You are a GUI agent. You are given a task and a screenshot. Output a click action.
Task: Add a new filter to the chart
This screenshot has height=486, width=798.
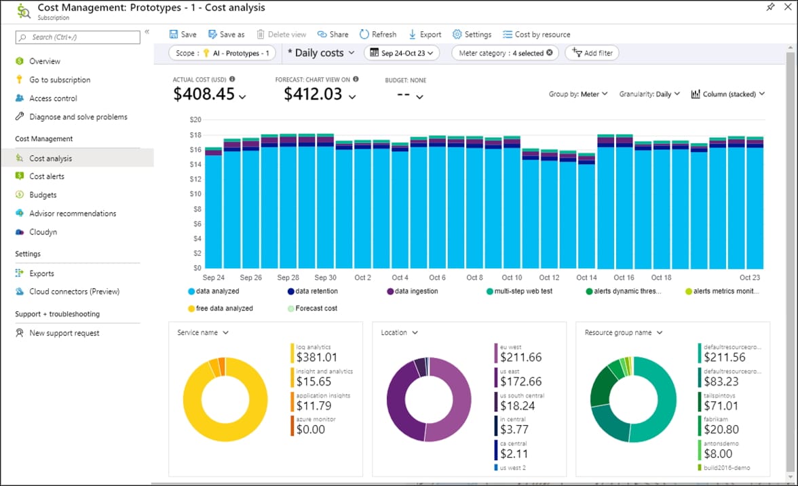(x=591, y=53)
